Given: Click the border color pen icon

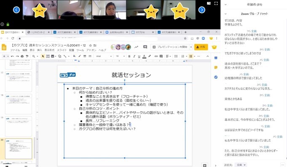Looking at the screenshot, I should (x=79, y=56).
